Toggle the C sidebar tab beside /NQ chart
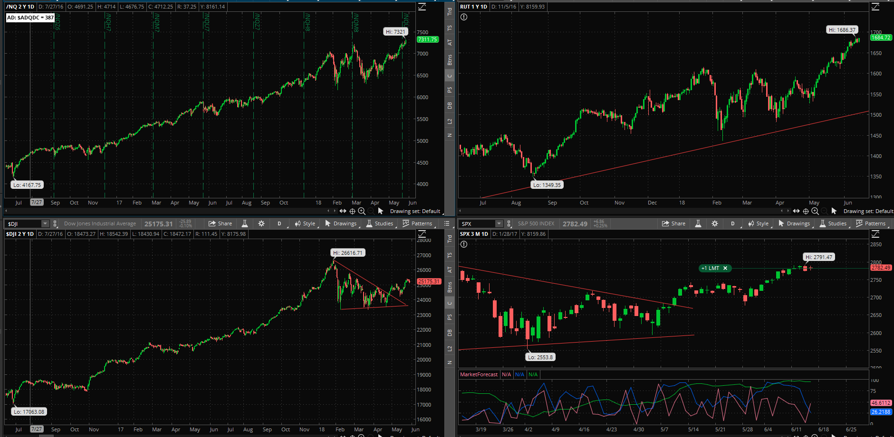Screen dimensions: 894x437 450,76
